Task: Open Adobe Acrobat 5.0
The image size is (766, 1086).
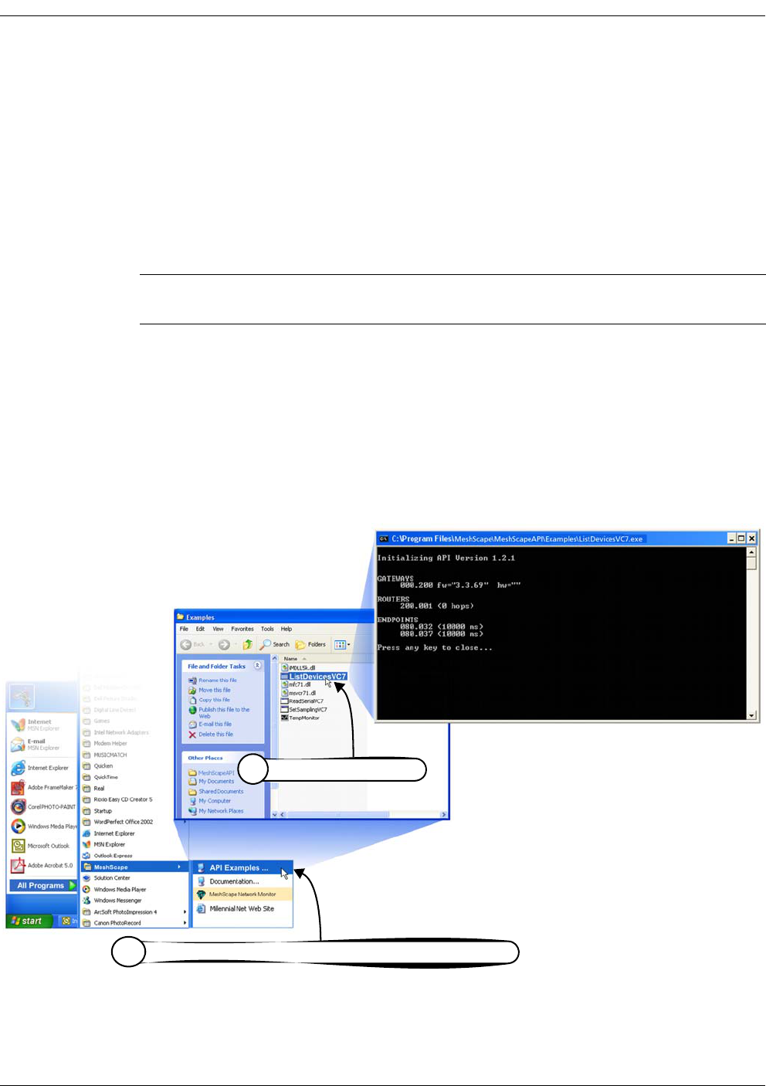Action: pyautogui.click(x=42, y=865)
